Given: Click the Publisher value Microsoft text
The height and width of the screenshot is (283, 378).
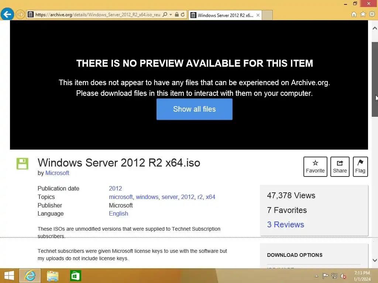Looking at the screenshot, I should pos(121,205).
